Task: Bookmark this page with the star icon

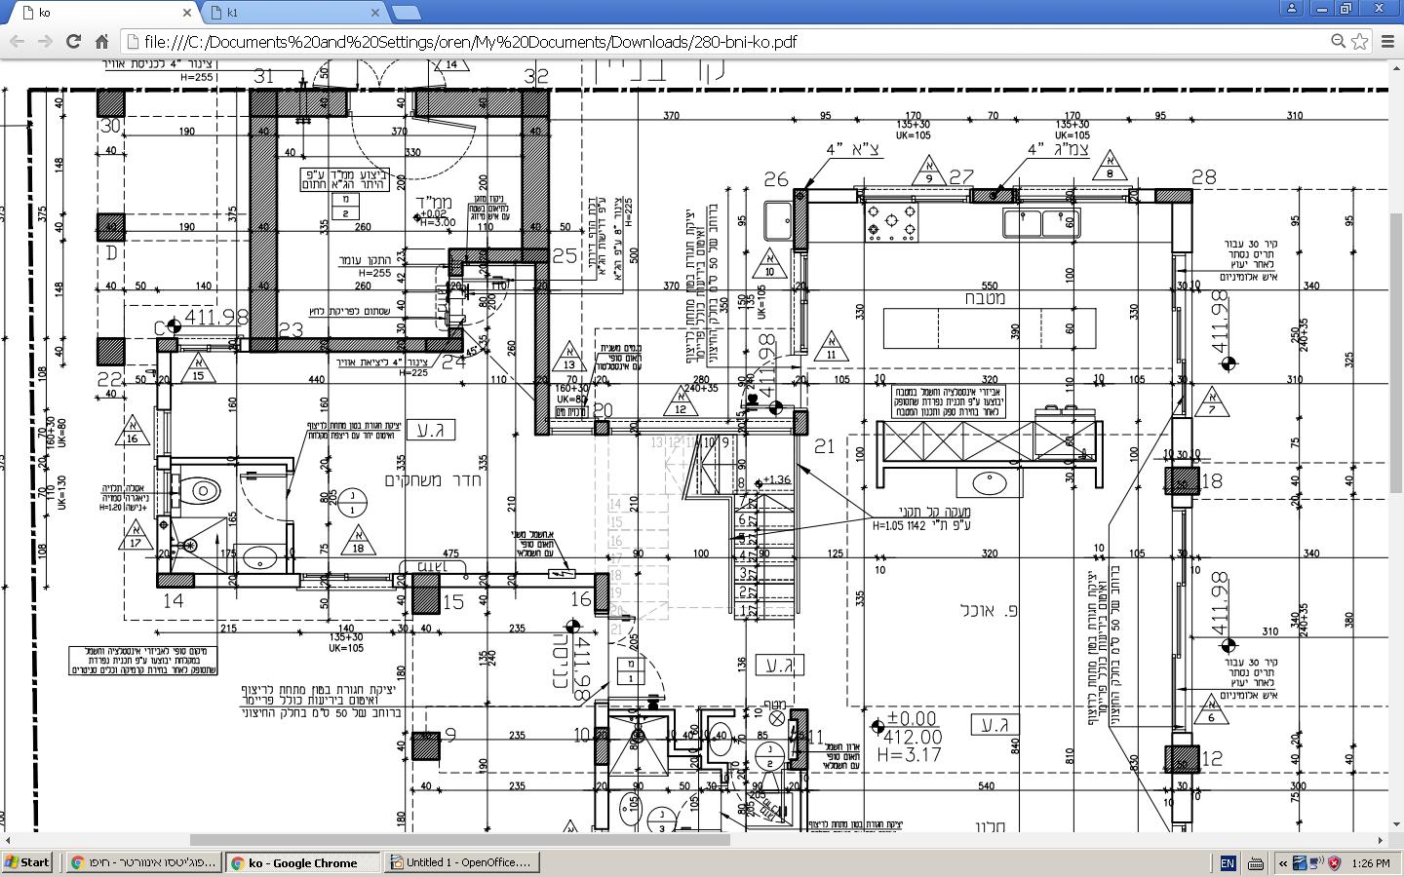Action: coord(1359,41)
